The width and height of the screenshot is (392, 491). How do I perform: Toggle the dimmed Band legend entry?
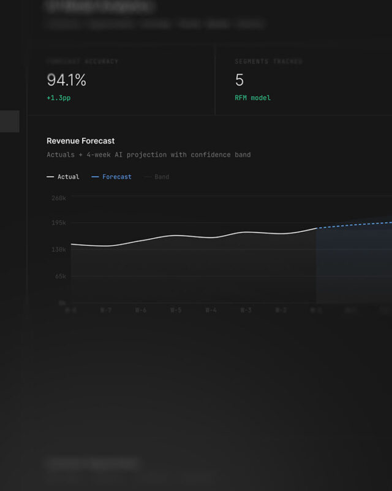click(156, 177)
